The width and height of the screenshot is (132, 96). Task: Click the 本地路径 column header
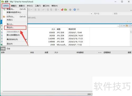click(x=80, y=52)
